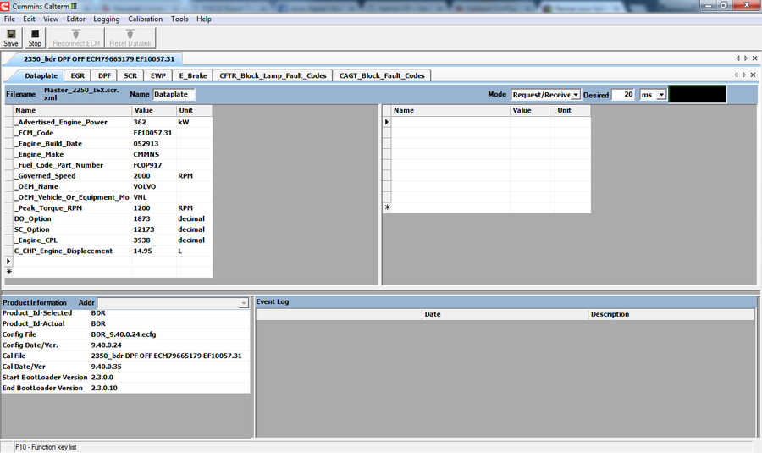Open the Calibration menu
This screenshot has width=762, height=453.
[146, 19]
